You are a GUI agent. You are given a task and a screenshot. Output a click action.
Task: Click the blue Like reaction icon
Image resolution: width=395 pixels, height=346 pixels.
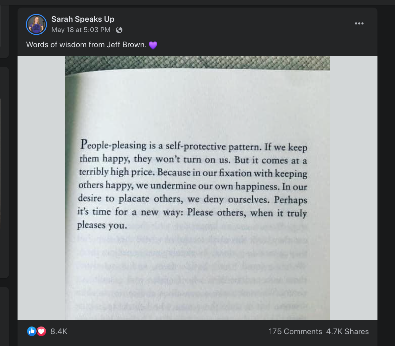(x=31, y=331)
